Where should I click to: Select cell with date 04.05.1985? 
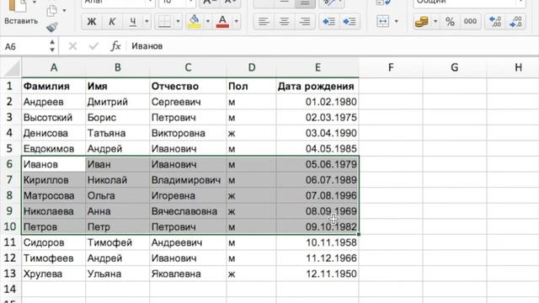[x=318, y=148]
